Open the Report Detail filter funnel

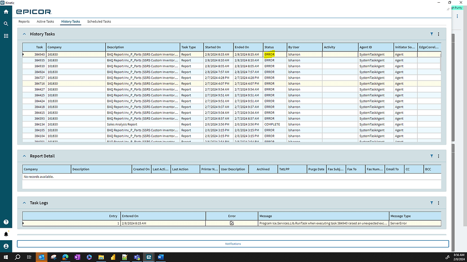431,156
